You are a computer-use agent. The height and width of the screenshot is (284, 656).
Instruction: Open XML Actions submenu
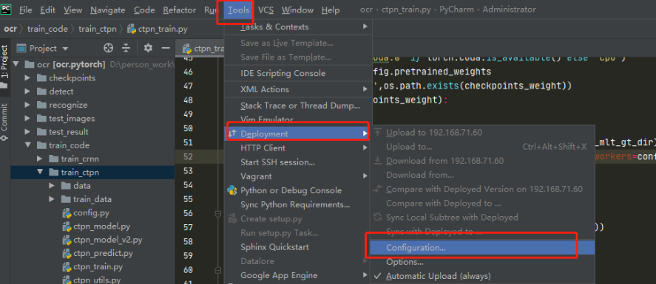[x=298, y=89]
